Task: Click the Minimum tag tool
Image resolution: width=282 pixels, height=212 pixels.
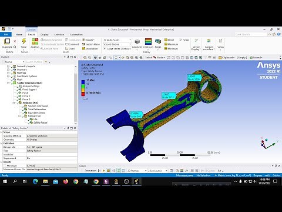Action: (171, 48)
